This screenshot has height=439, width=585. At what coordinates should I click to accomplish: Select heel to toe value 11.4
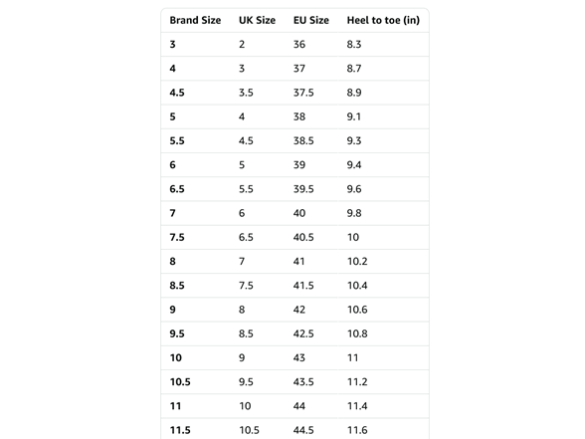pos(357,406)
